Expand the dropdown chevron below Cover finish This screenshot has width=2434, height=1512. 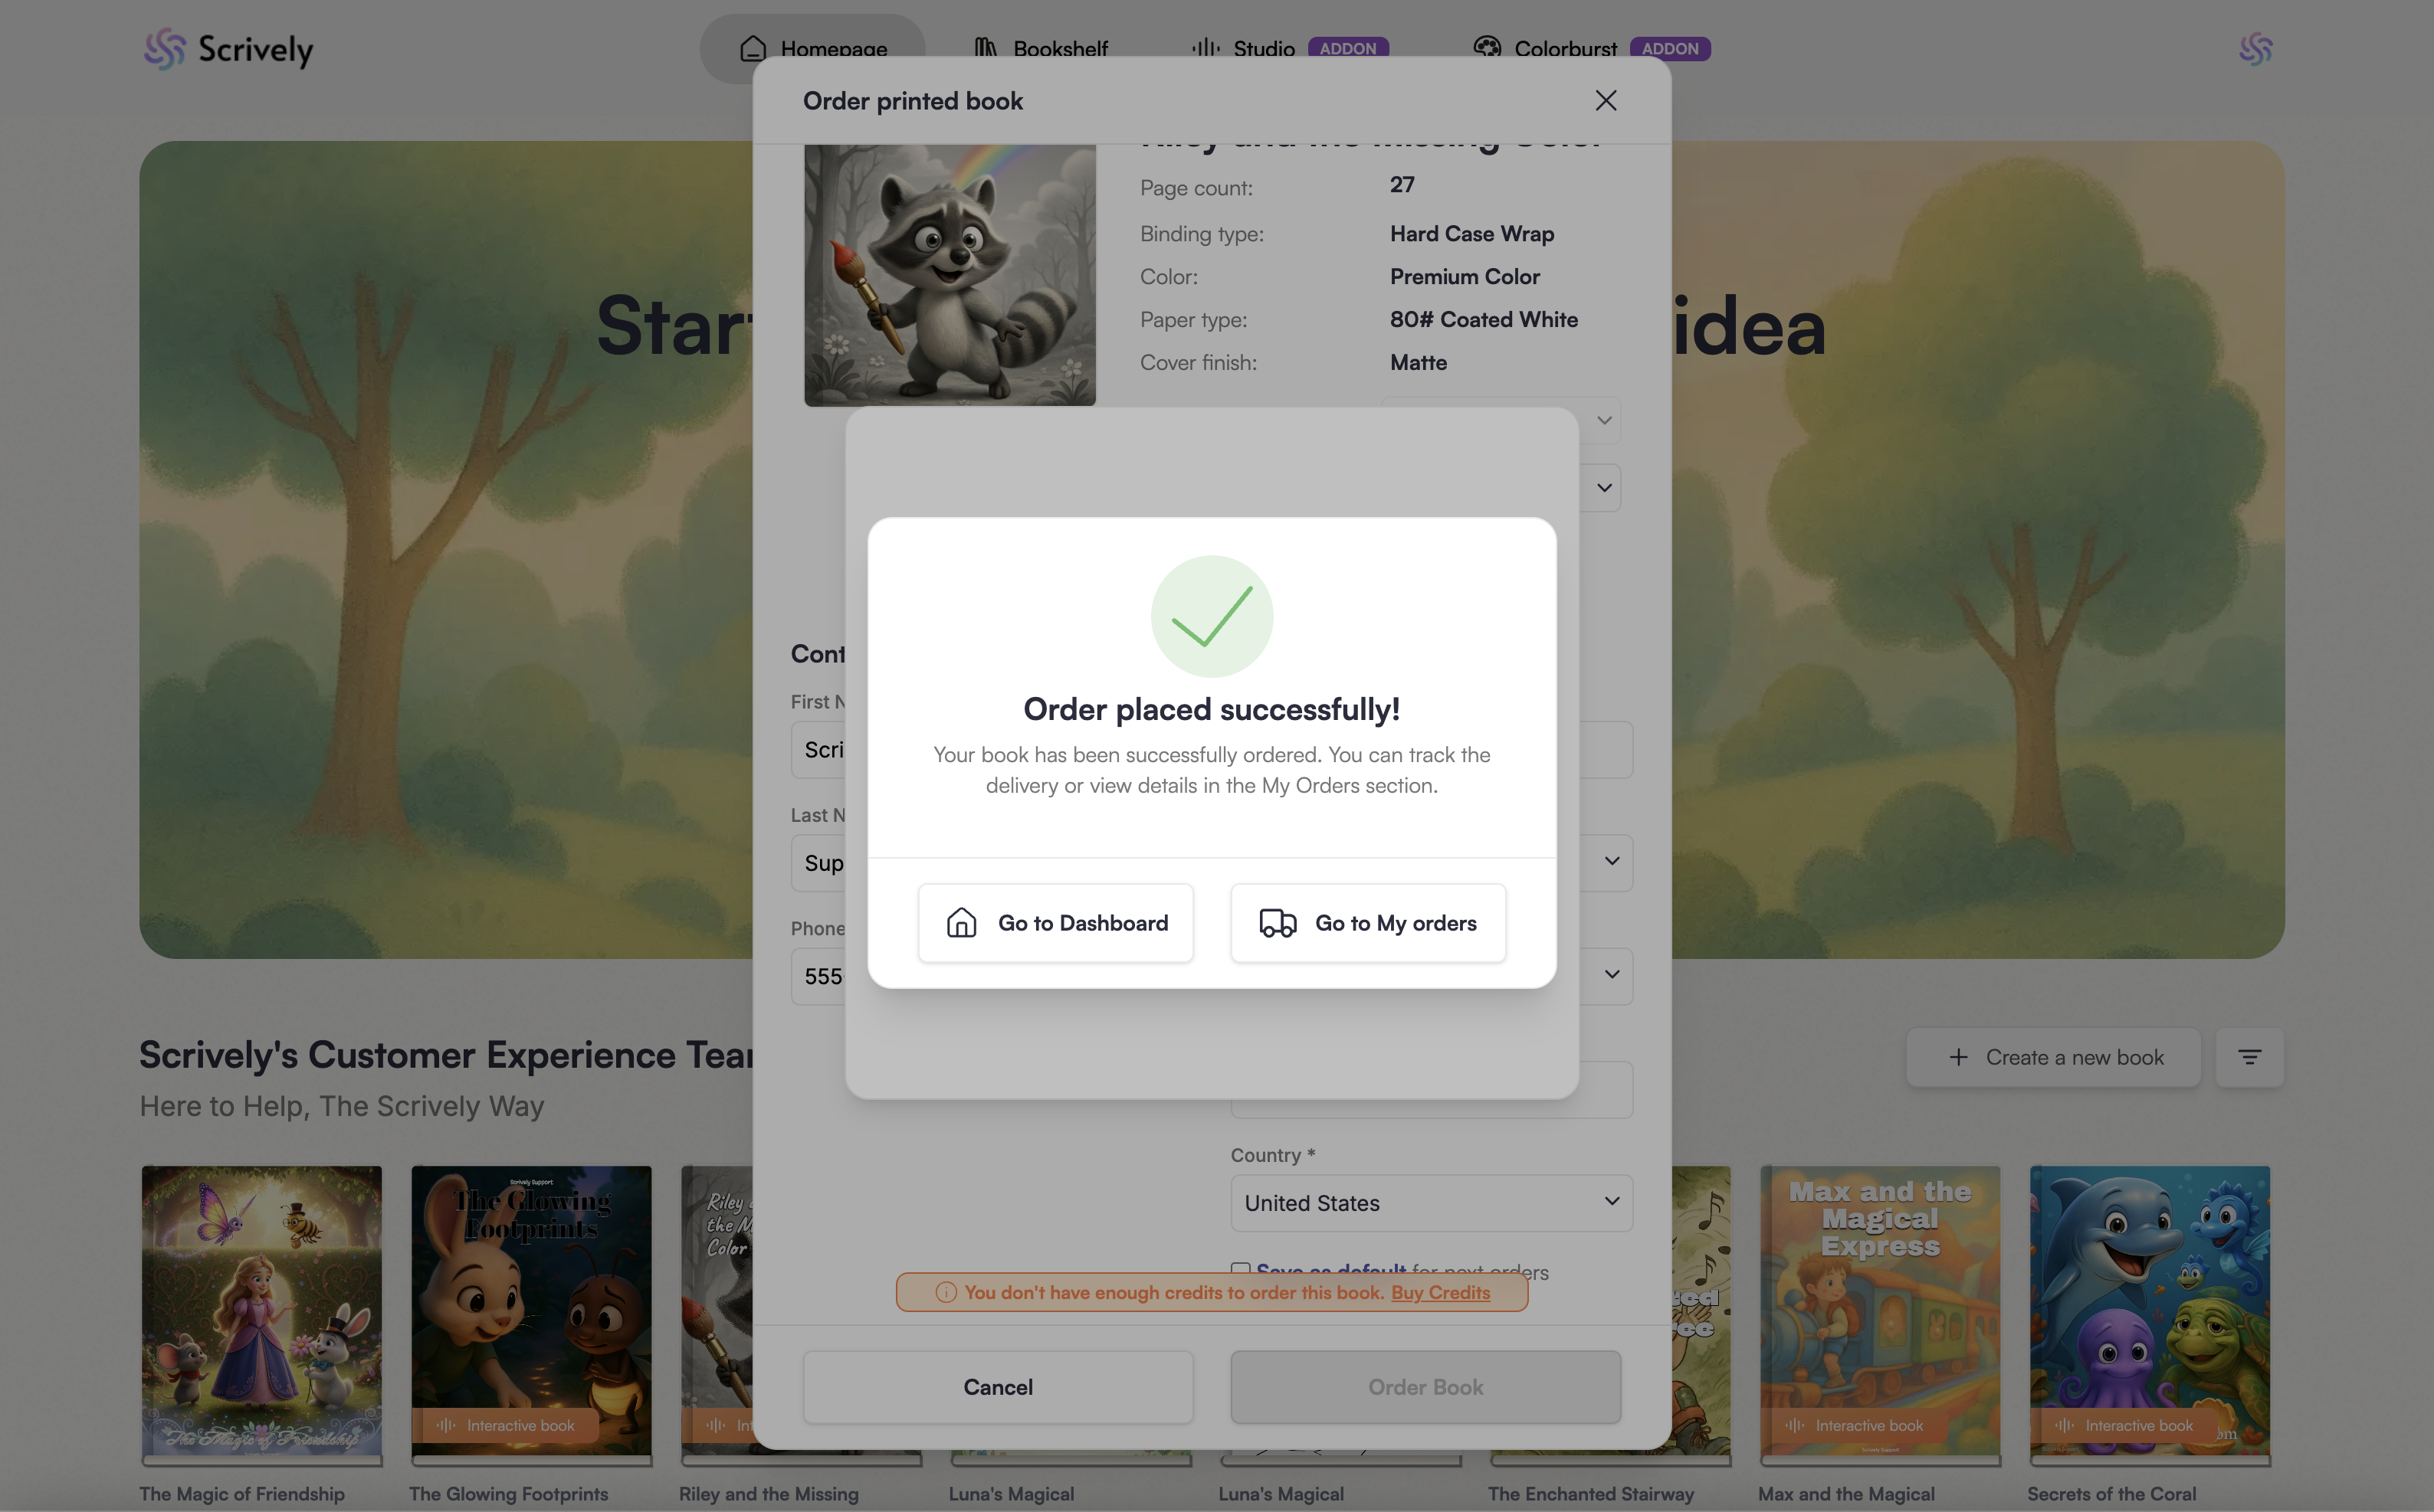(x=1604, y=420)
